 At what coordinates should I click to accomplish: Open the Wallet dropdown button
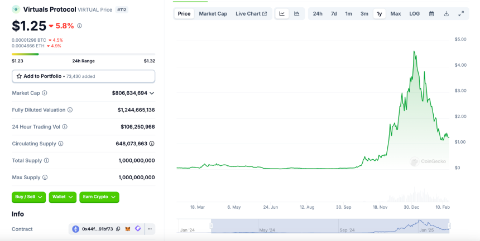tap(63, 198)
